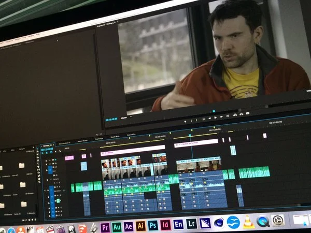Screen dimensions: 311x233
Task: Open the Adapter zoom level dropdown
Action: 126,118
